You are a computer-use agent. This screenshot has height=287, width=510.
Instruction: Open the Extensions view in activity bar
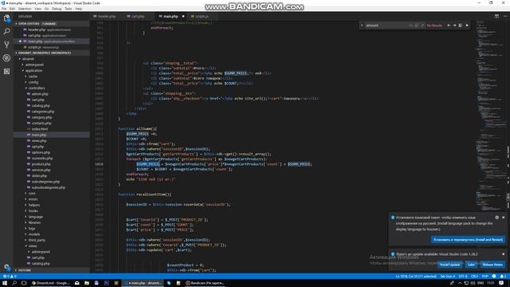click(x=6, y=71)
